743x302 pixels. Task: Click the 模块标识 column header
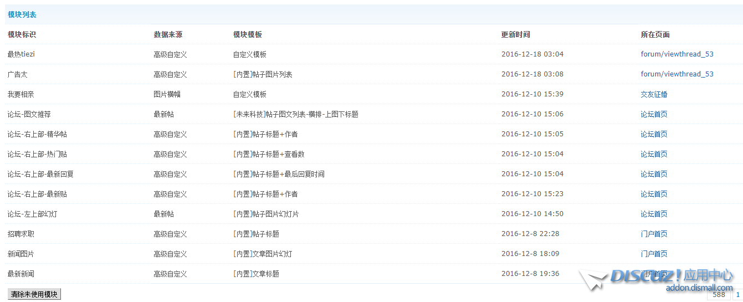click(22, 34)
